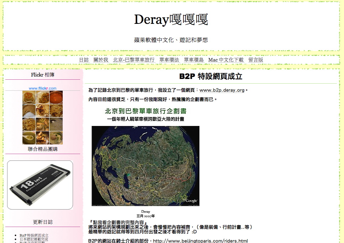Open the center Flickr thumbnail in the grid
The image size is (344, 243).
point(42,111)
